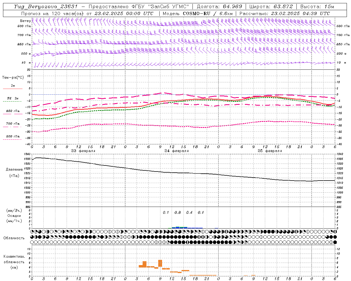Click the forecast header Прогноз на 120 часа(ов)
351x281 pixels.
pos(53,13)
